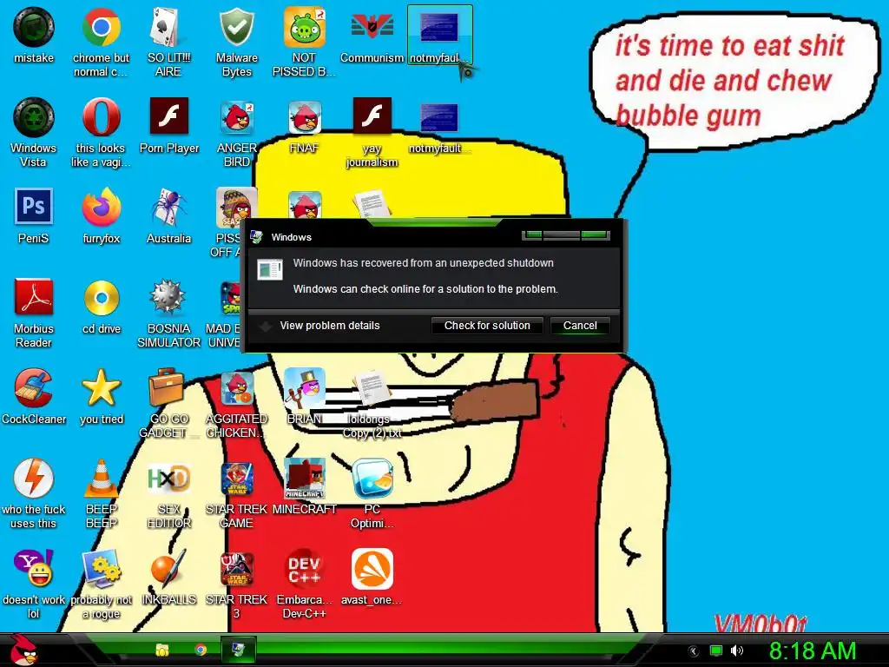Click the 8:18 AM clock

pyautogui.click(x=813, y=650)
